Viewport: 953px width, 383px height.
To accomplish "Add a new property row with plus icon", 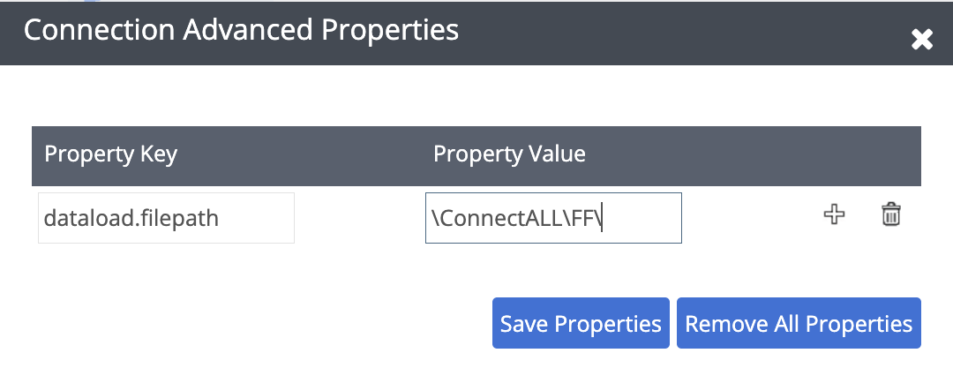I will click(x=834, y=214).
